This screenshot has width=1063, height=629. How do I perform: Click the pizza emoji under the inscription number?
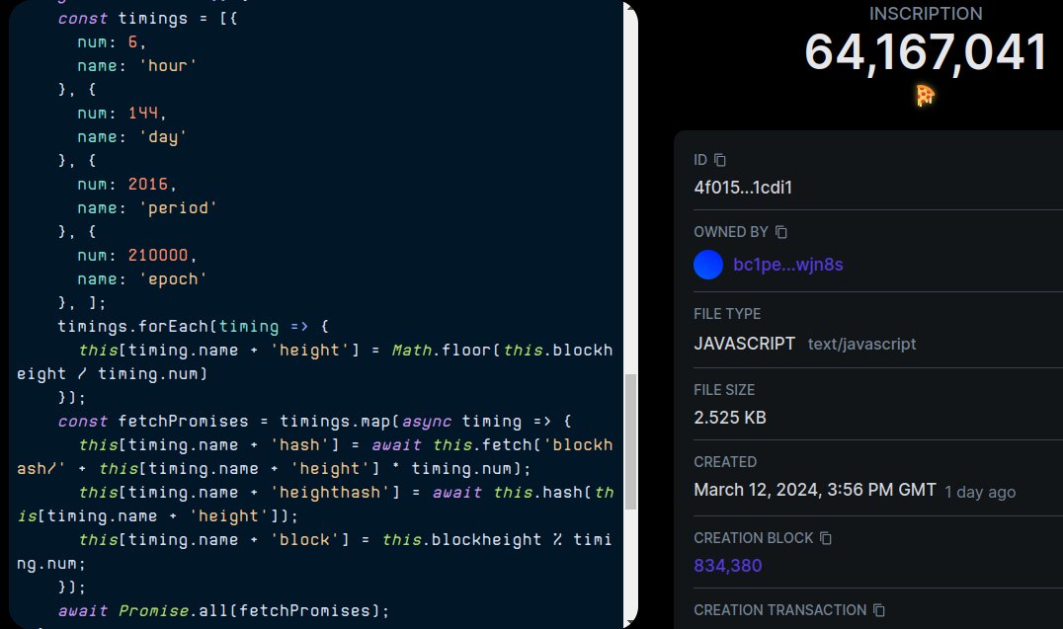(926, 96)
